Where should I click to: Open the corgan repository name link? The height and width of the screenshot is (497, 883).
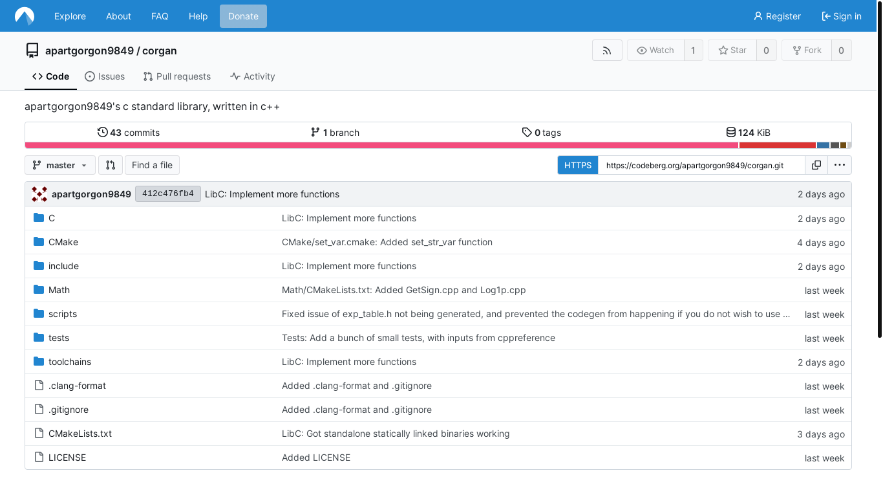(159, 50)
